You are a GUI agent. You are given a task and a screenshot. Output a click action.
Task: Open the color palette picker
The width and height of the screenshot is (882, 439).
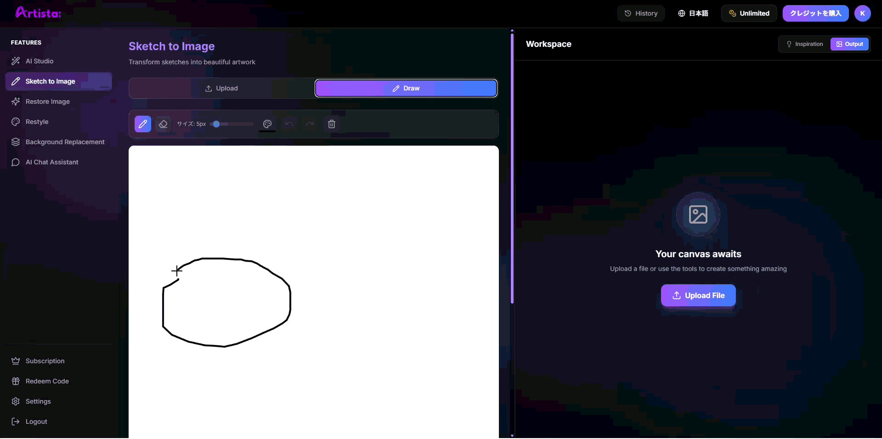click(x=267, y=124)
